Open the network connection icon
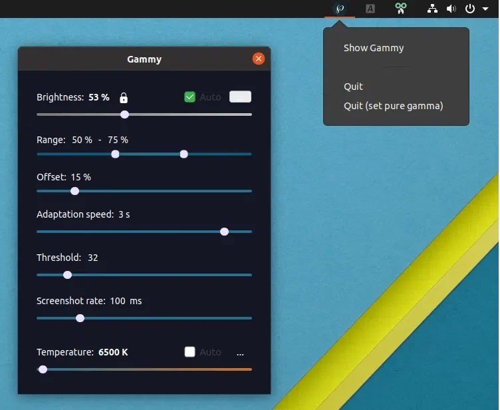Viewport: 500px width, 410px height. coord(432,9)
